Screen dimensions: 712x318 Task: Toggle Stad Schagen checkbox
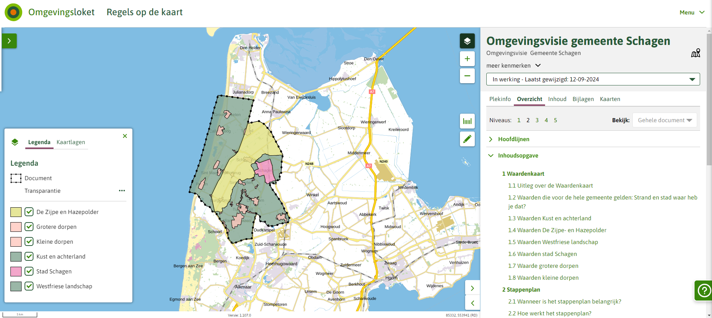pyautogui.click(x=29, y=271)
